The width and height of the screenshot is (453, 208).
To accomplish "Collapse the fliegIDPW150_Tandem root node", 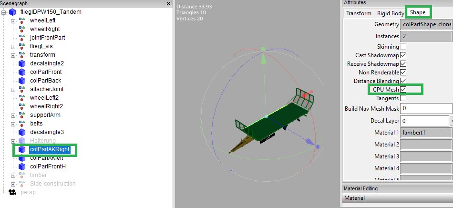I will pos(4,12).
